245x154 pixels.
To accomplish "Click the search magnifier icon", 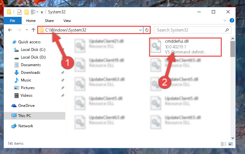I will coord(227,30).
